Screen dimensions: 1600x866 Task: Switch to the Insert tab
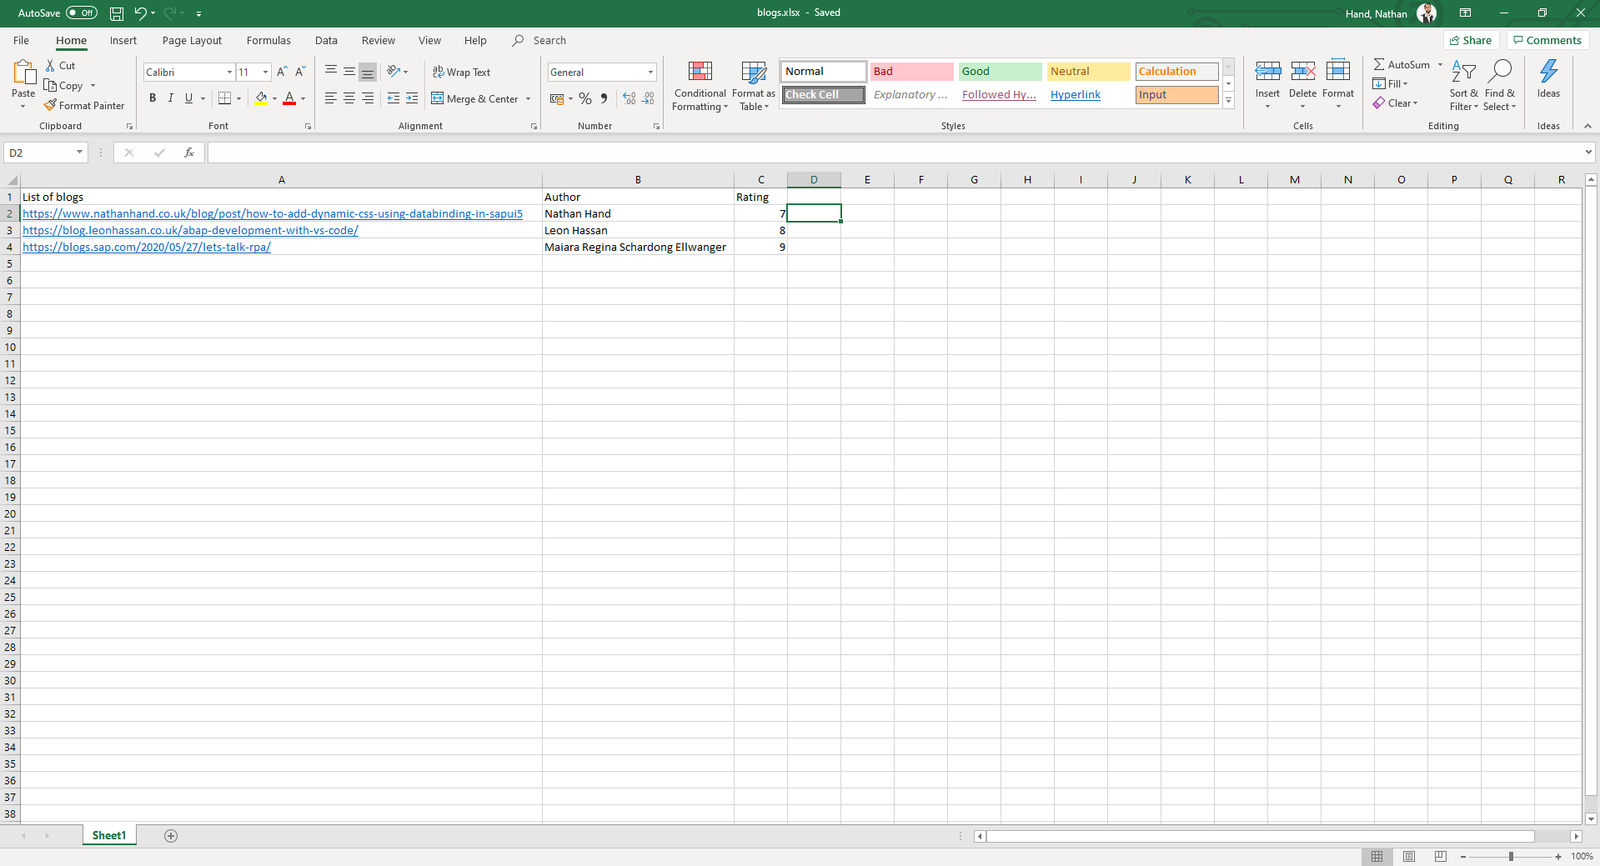[x=123, y=40]
